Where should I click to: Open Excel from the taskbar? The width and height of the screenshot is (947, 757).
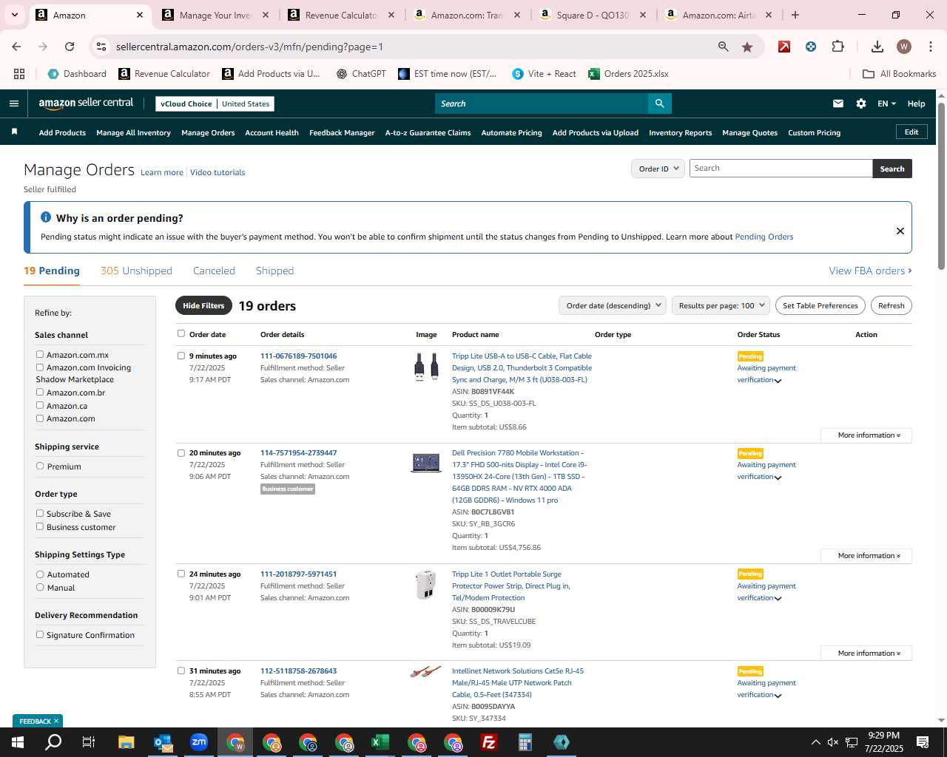pos(380,742)
